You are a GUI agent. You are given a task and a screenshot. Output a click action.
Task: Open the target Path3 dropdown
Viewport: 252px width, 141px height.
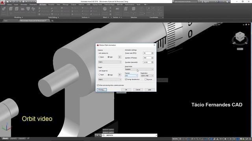[110, 80]
